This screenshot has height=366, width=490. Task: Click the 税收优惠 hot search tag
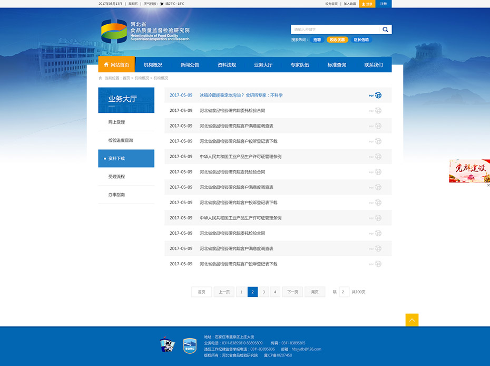337,40
